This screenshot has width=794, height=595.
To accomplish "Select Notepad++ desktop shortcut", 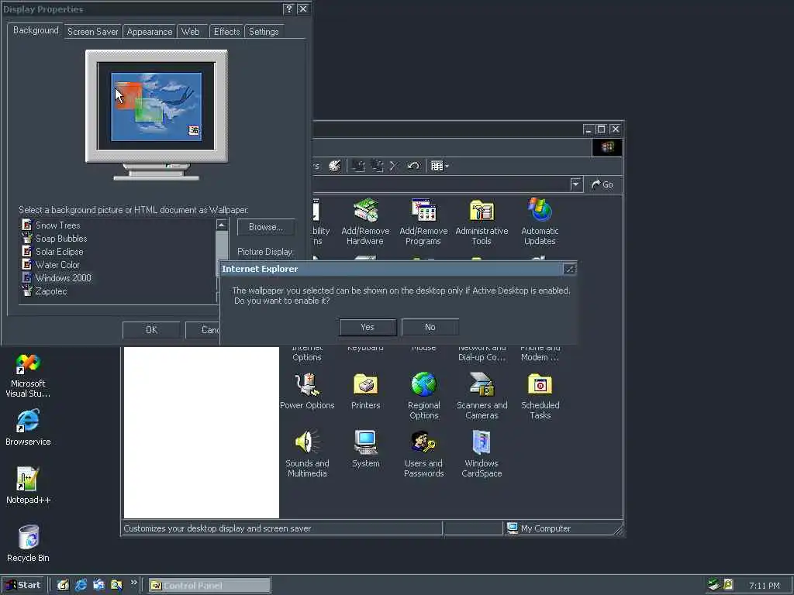I will tap(28, 486).
